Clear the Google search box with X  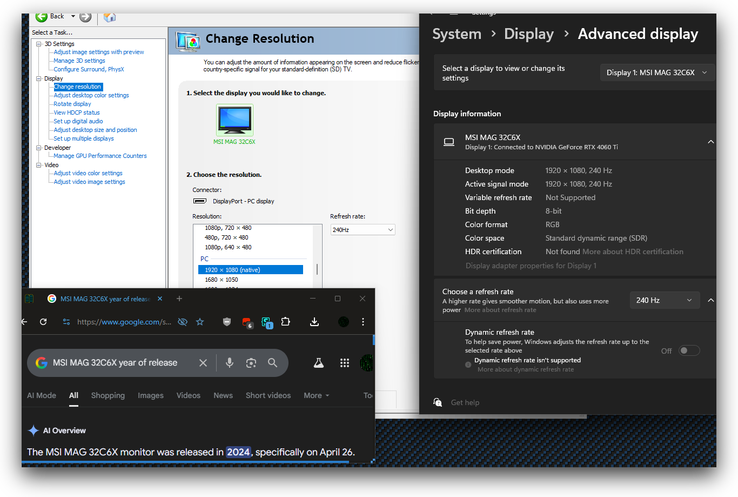203,363
